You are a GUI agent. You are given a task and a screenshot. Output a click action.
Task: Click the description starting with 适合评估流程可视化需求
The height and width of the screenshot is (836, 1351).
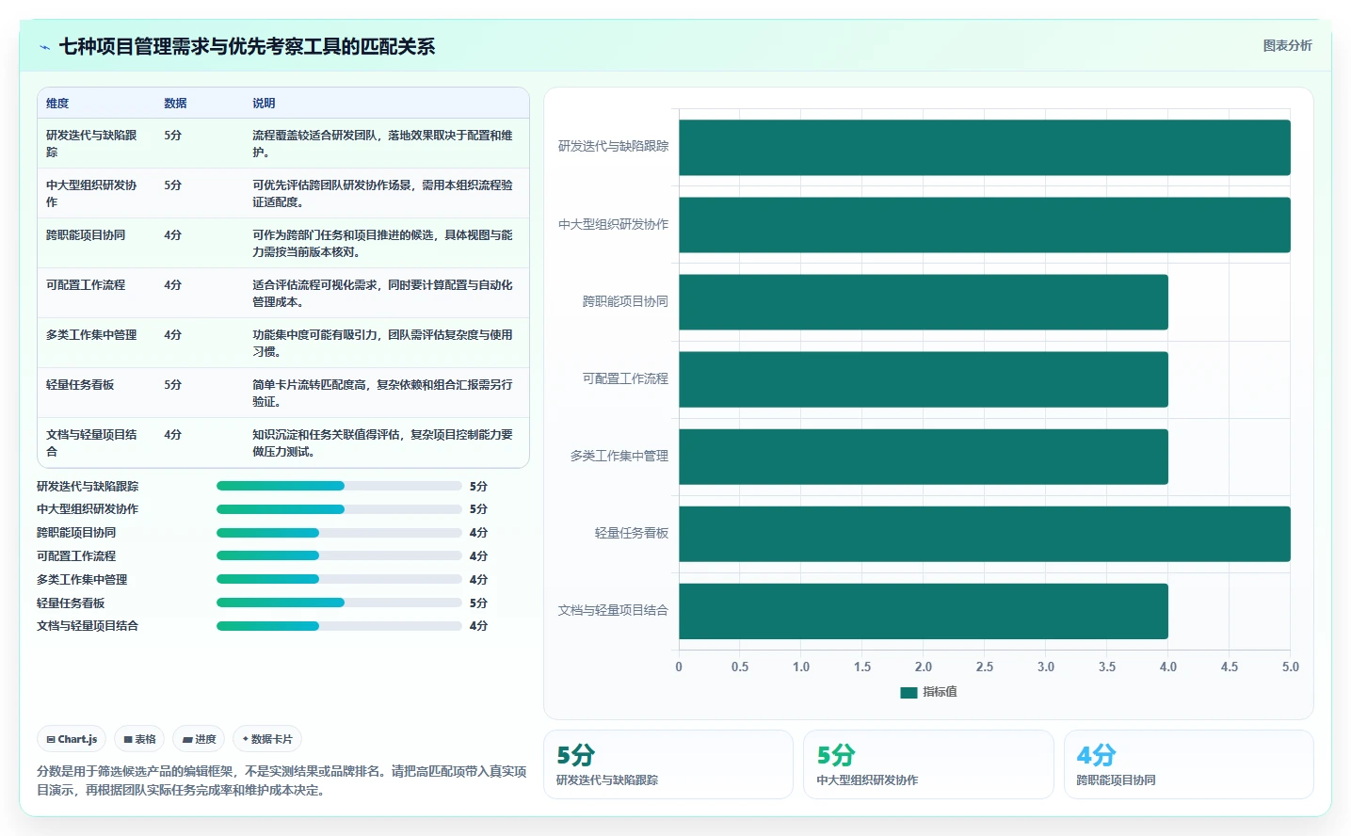pyautogui.click(x=383, y=293)
